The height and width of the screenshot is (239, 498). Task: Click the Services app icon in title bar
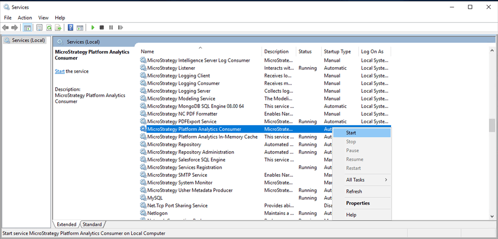click(6, 7)
